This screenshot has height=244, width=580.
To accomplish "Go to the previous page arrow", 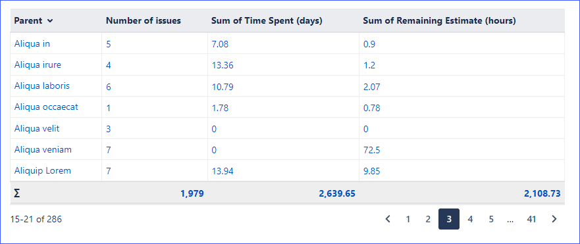I will tap(388, 219).
